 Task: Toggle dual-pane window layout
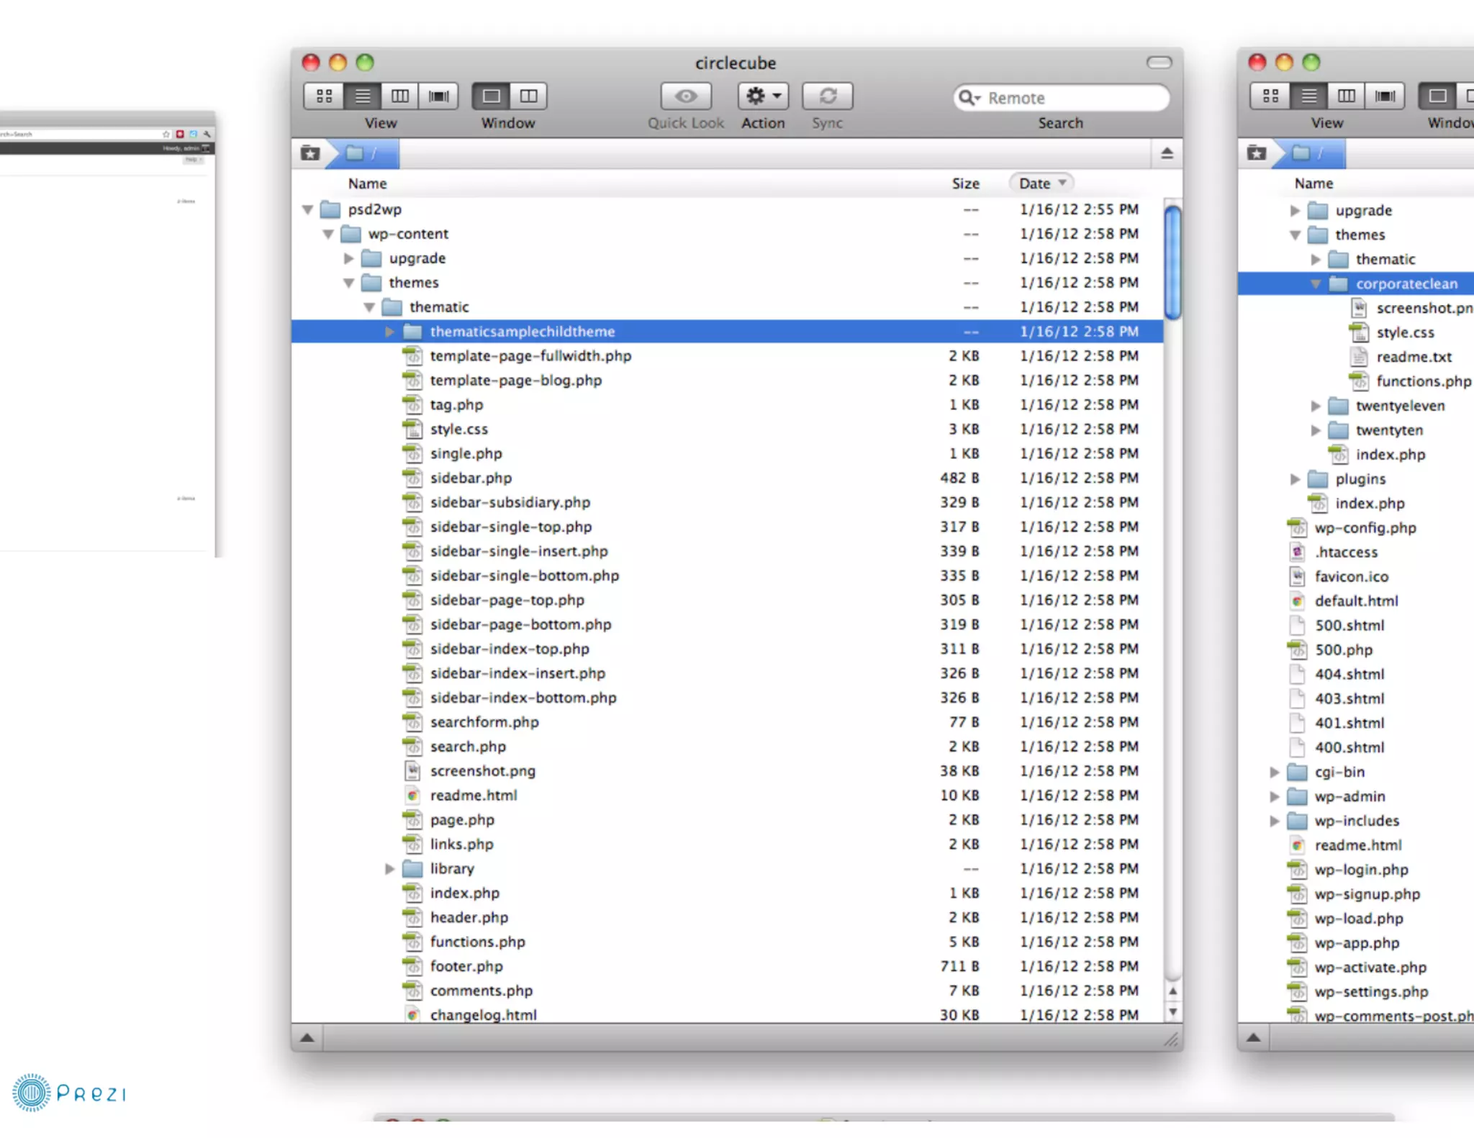(529, 96)
